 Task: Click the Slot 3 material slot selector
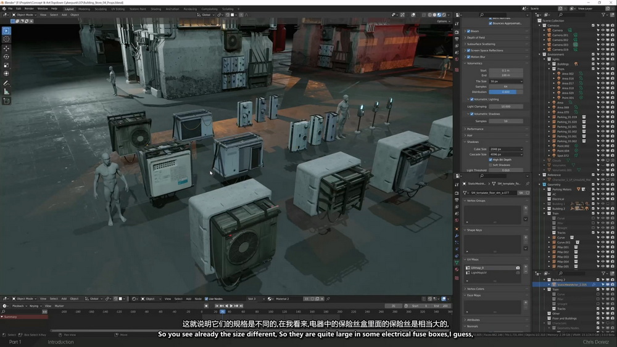point(255,299)
